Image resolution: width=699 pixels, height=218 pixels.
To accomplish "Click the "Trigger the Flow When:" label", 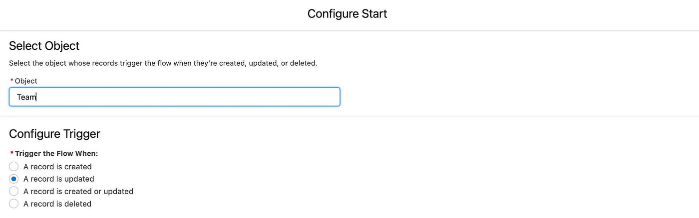I will (56, 153).
